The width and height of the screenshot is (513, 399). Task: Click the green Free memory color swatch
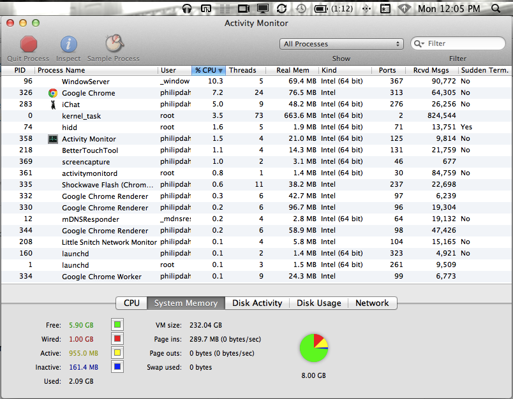[117, 325]
